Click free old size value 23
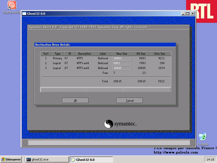This screenshot has width=217, height=163. [x=144, y=73]
